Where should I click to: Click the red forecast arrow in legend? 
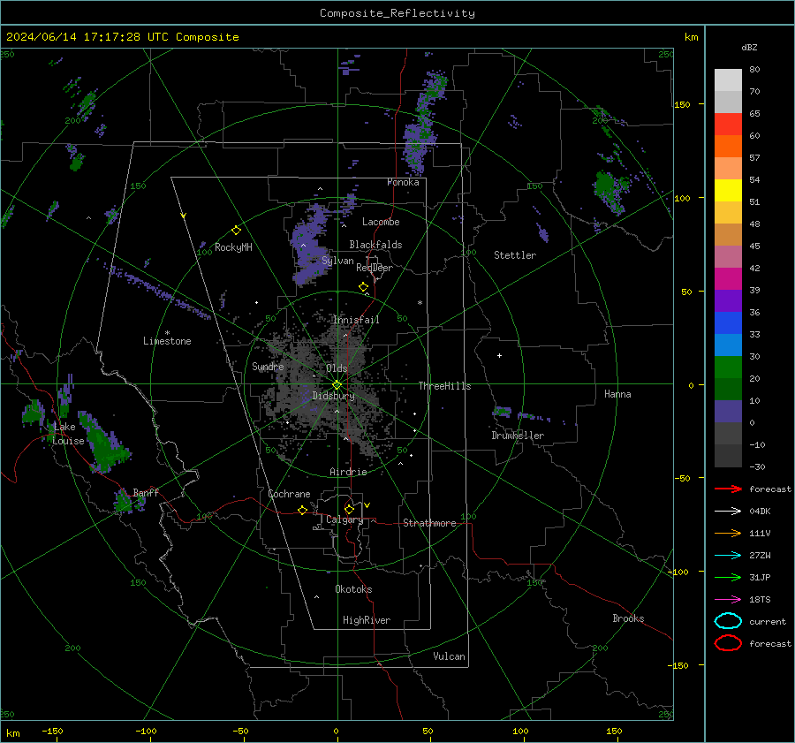coord(728,489)
